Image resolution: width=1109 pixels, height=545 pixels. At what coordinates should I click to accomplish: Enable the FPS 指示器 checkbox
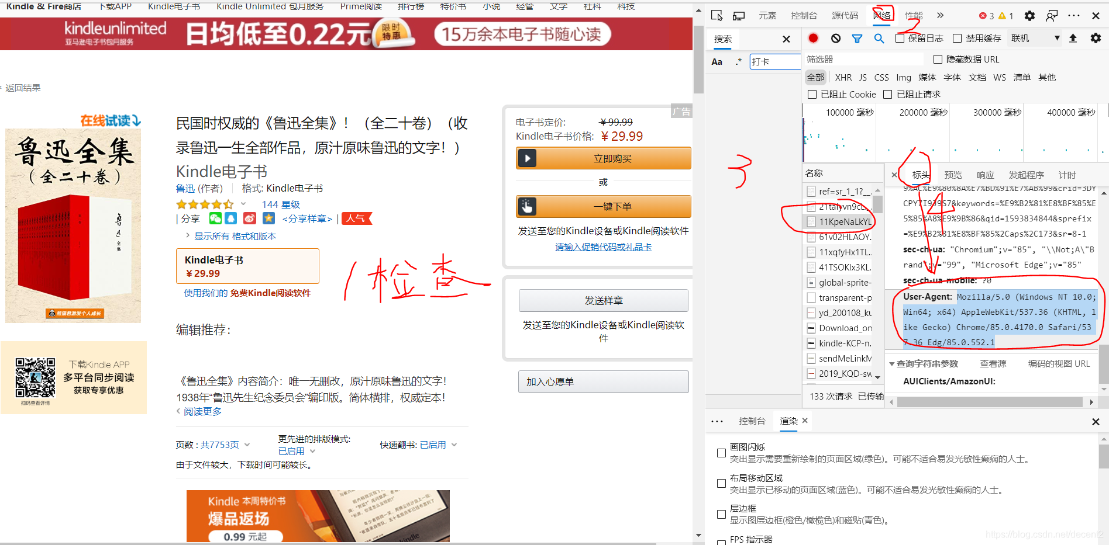721,542
